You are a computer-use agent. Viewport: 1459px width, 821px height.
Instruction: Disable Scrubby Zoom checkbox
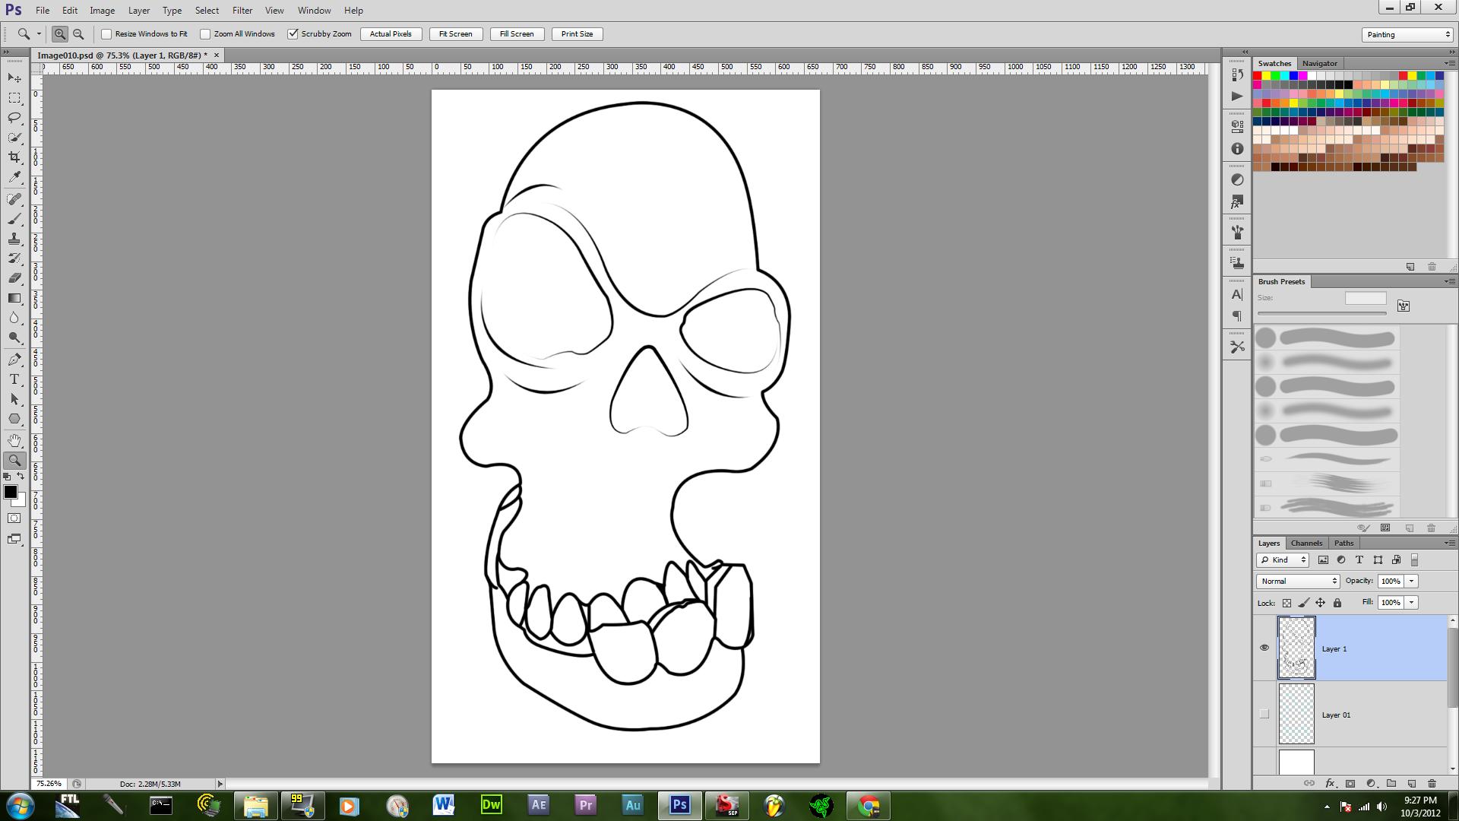pyautogui.click(x=293, y=34)
